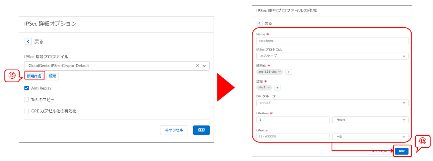Click the Lifetime value field containing 1
The width and height of the screenshot is (433, 161).
(x=293, y=120)
